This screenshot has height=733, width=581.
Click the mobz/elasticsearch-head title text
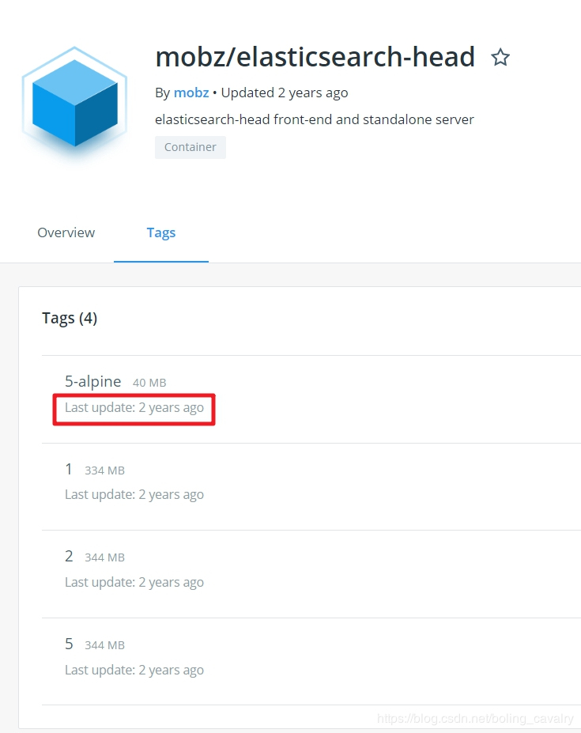click(x=315, y=57)
